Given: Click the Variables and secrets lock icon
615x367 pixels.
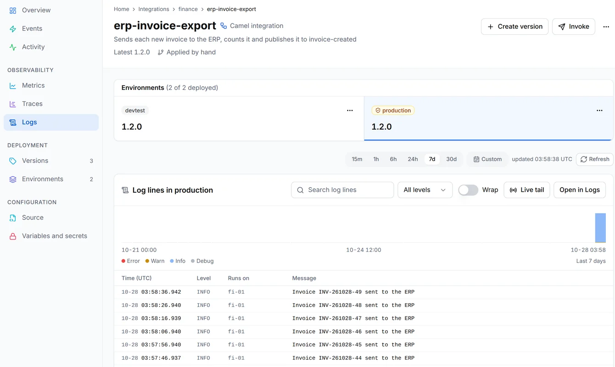Looking at the screenshot, I should 13,236.
